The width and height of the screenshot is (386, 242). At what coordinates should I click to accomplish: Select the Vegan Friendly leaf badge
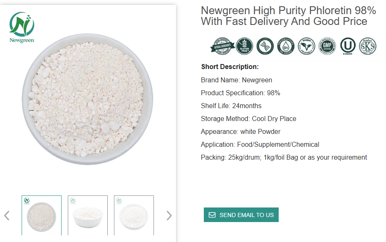[306, 46]
